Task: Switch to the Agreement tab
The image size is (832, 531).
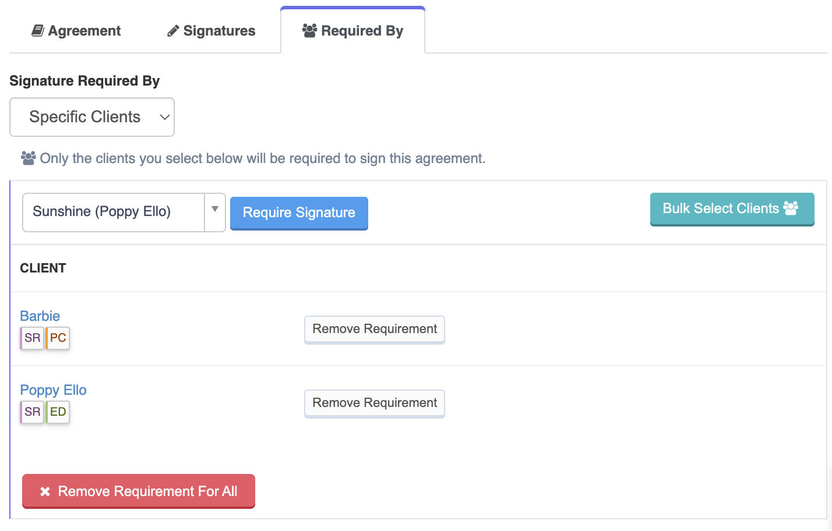Action: tap(76, 31)
